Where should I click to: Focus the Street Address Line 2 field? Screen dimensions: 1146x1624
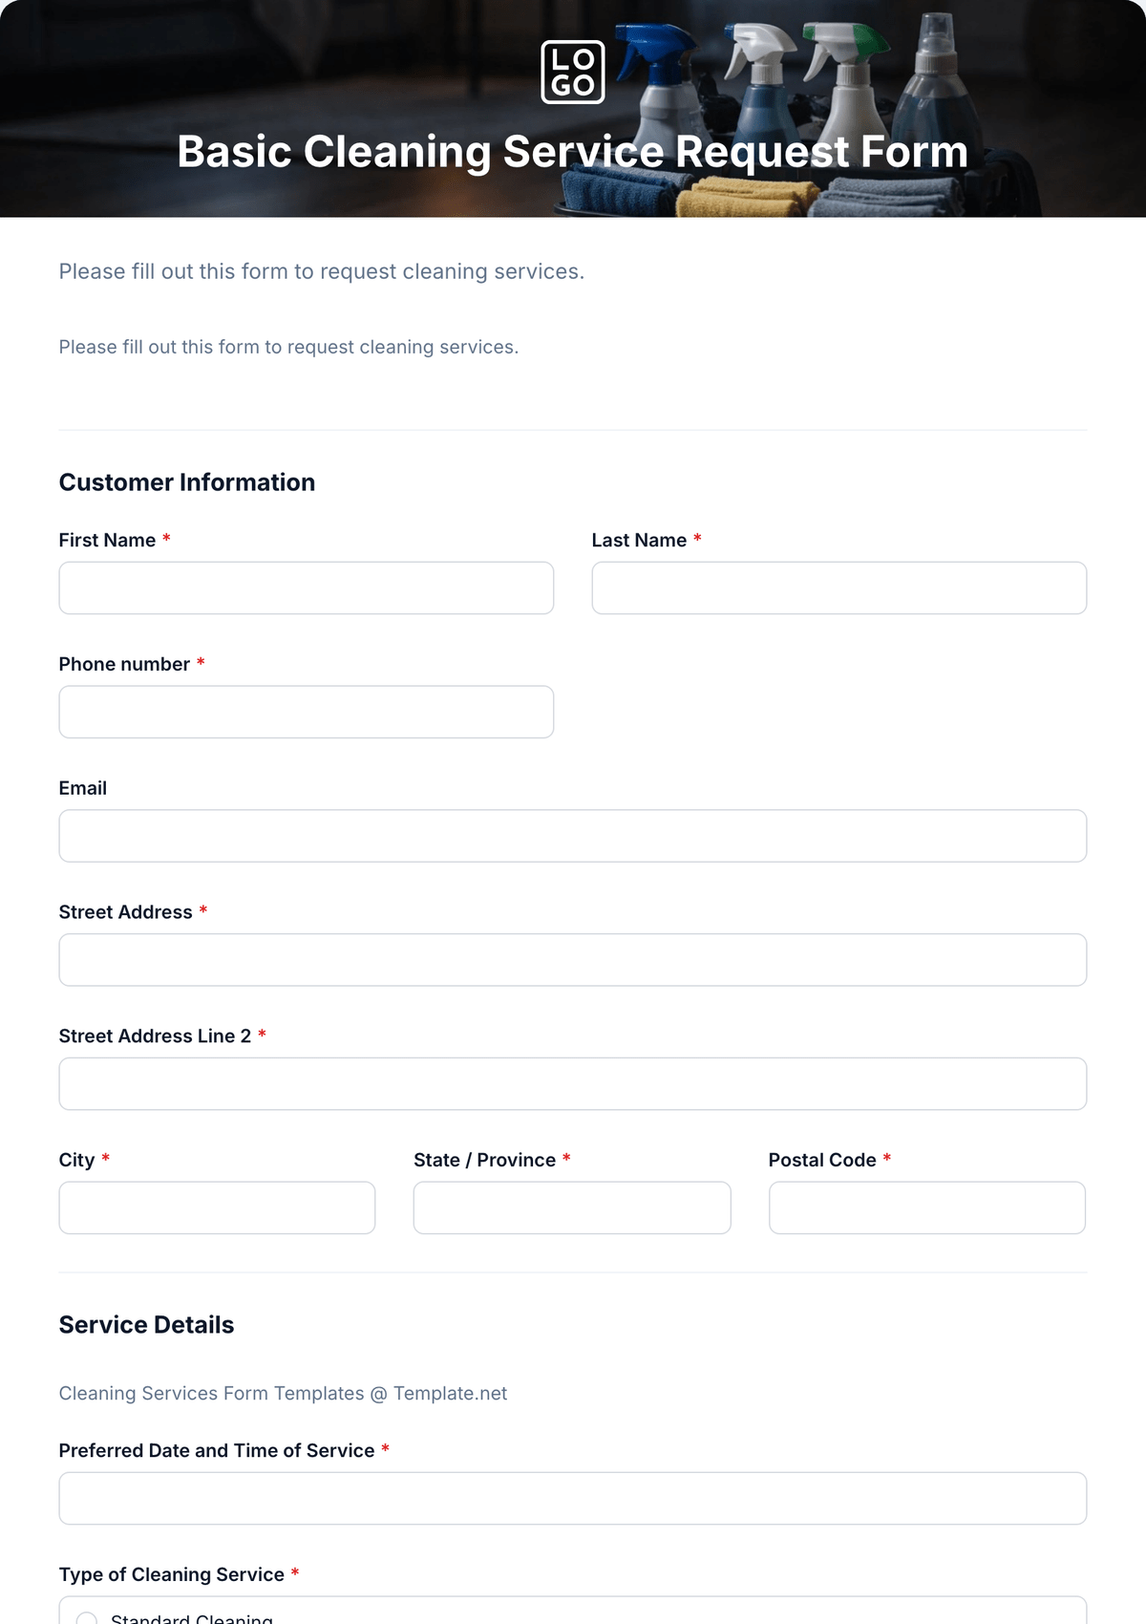(573, 1084)
